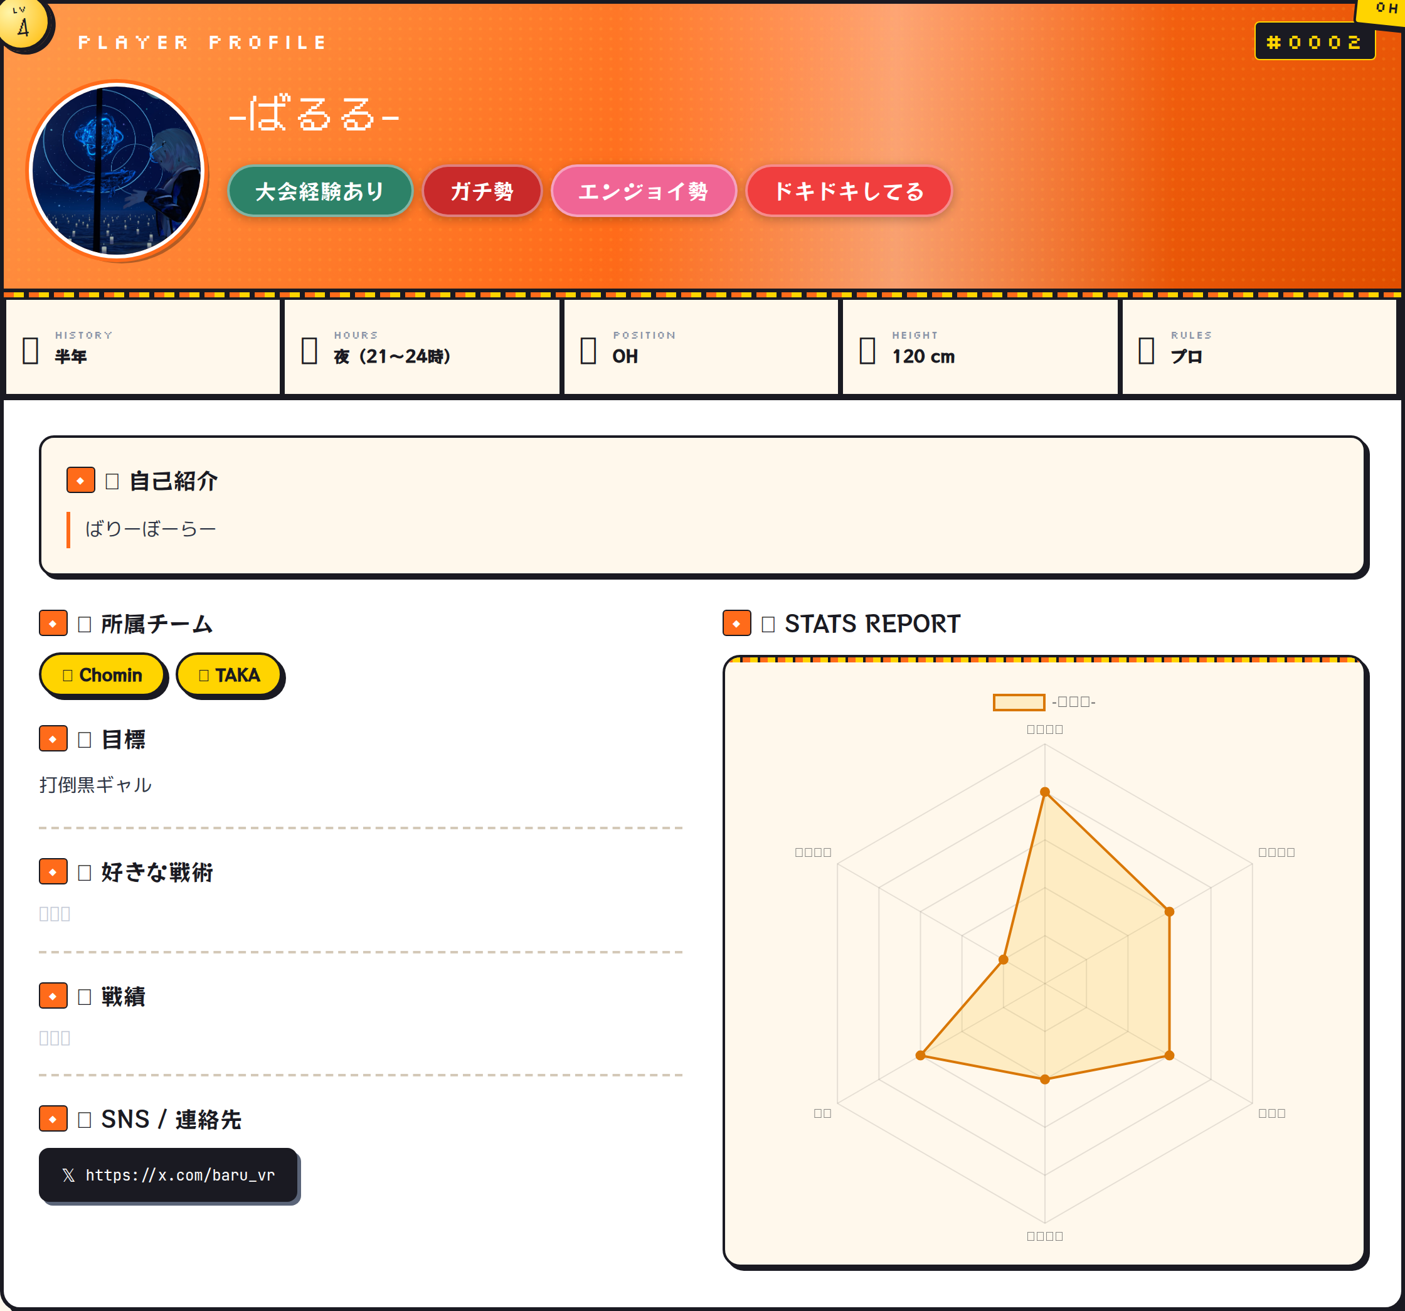Click the LV 4 level coin badge
1405x1311 pixels.
pyautogui.click(x=23, y=24)
